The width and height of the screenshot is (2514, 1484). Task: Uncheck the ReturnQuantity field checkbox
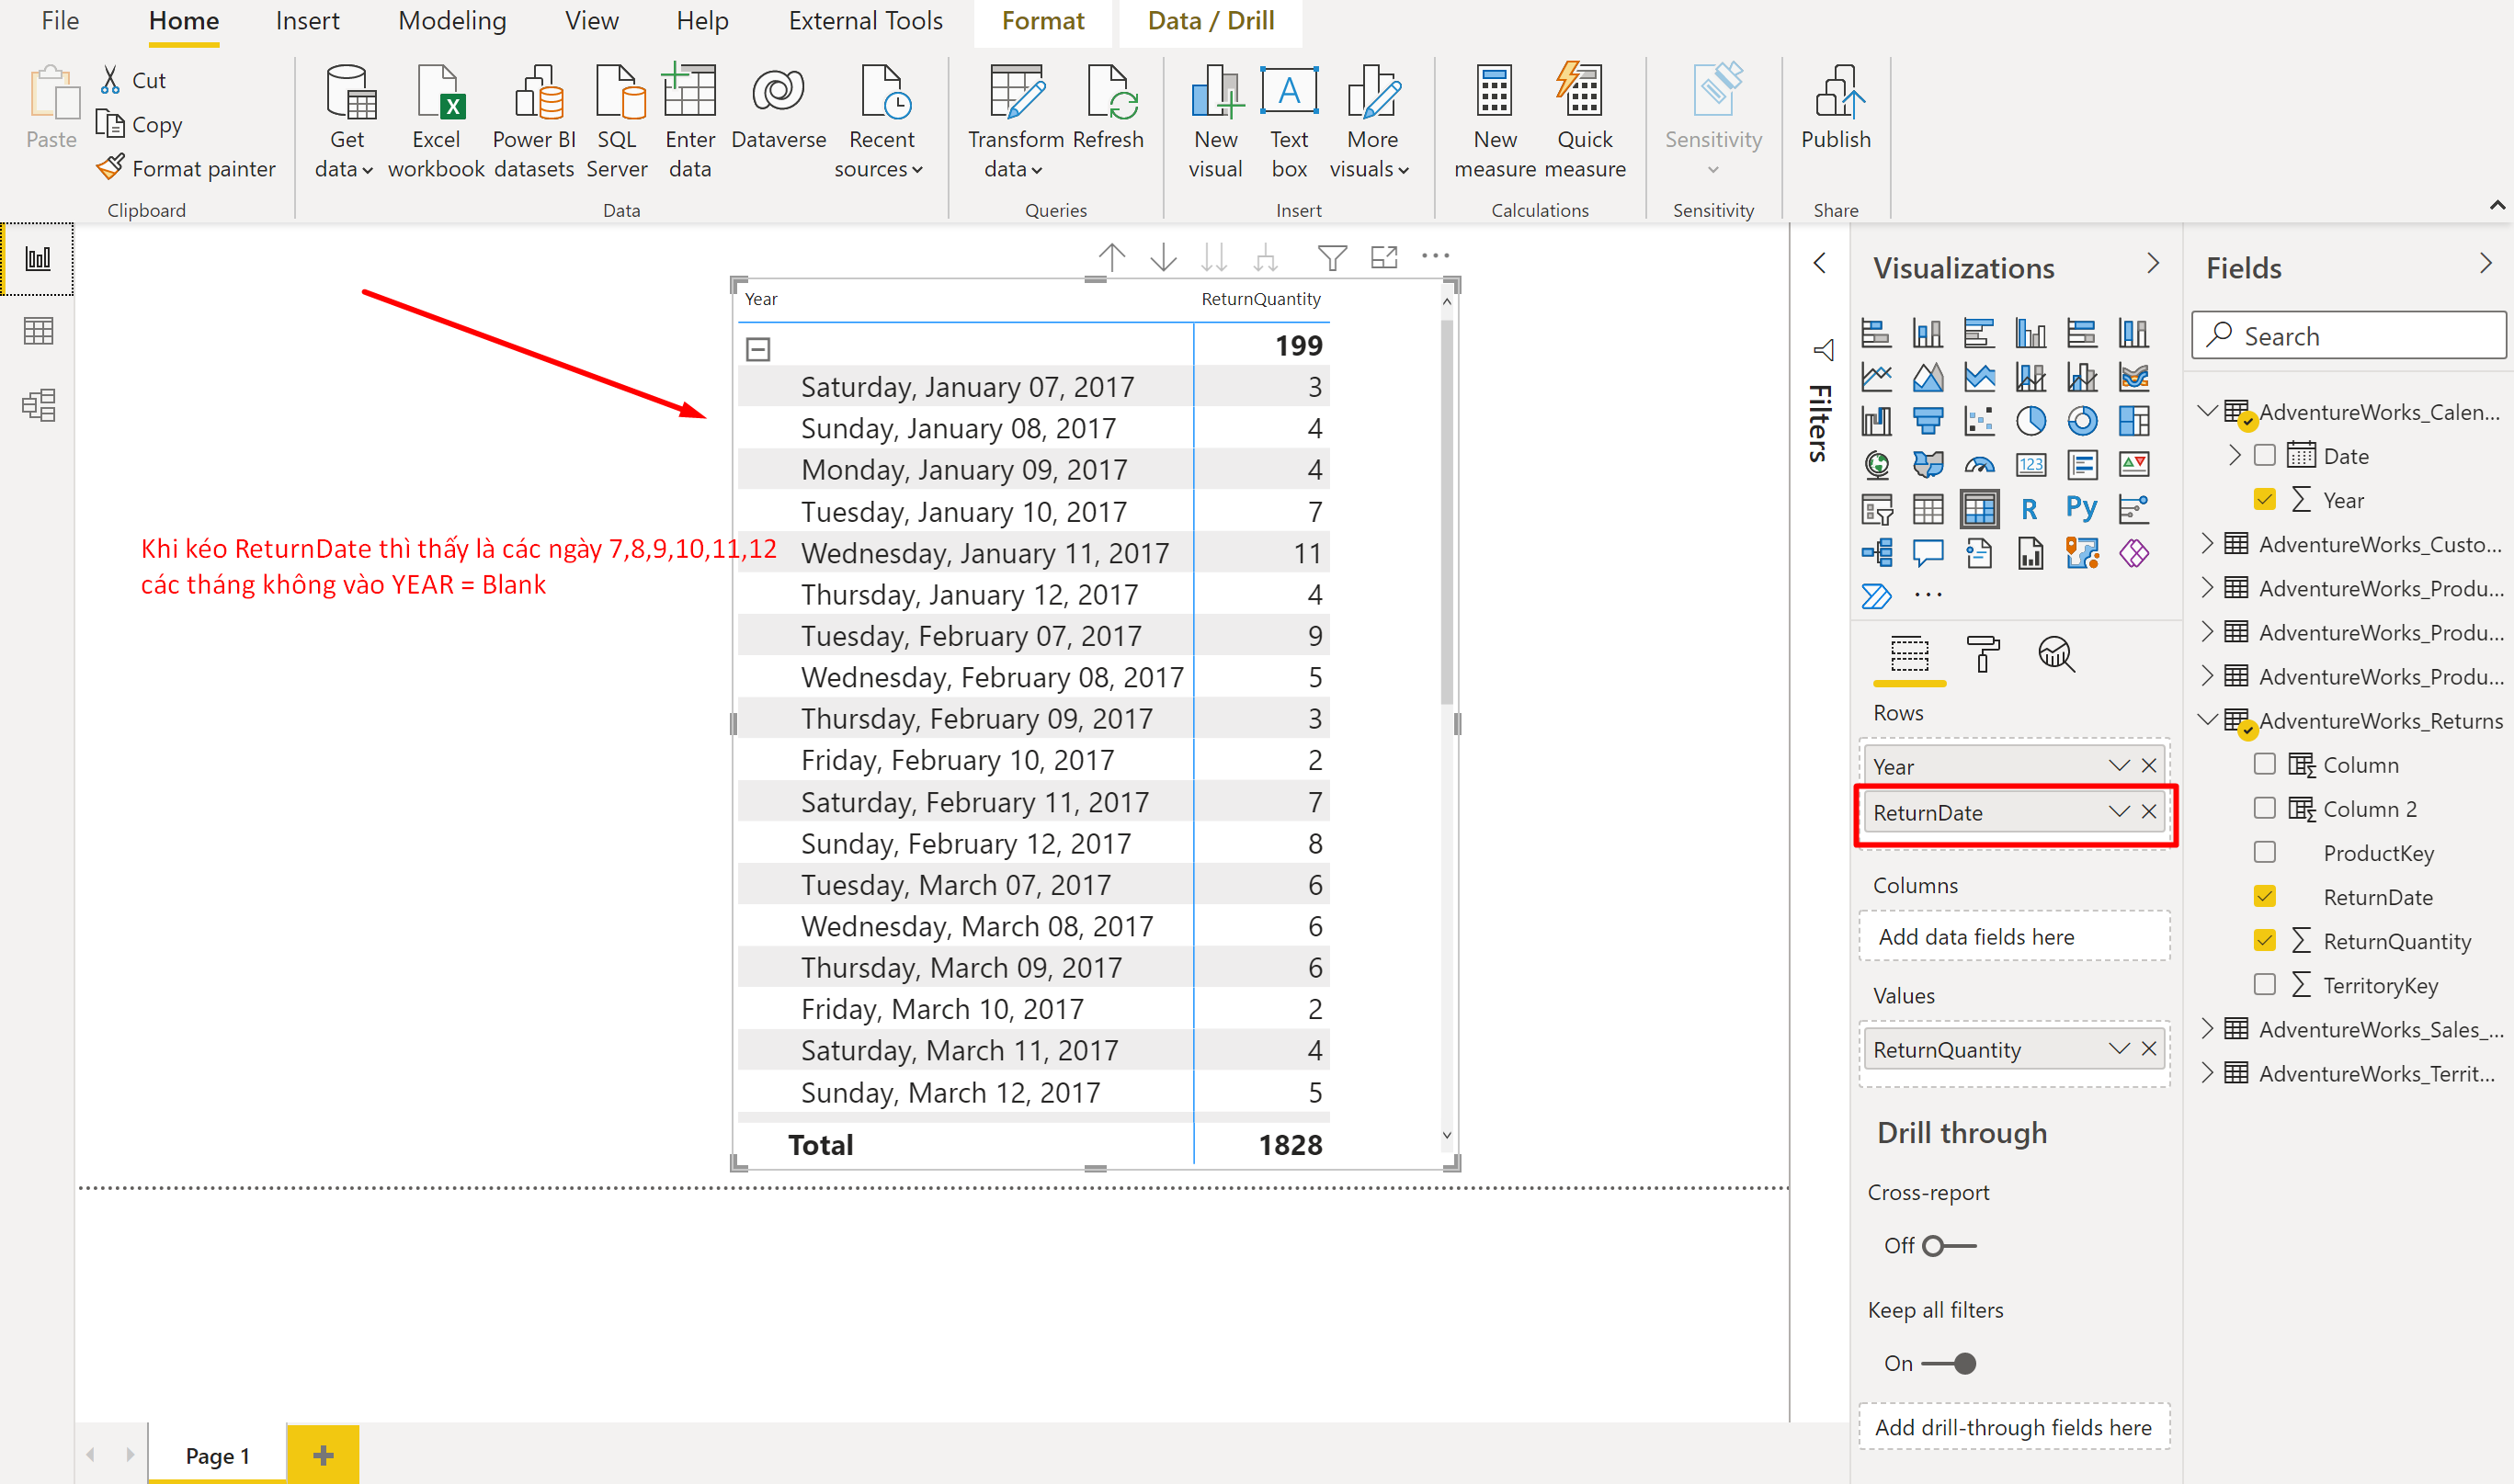[2265, 940]
